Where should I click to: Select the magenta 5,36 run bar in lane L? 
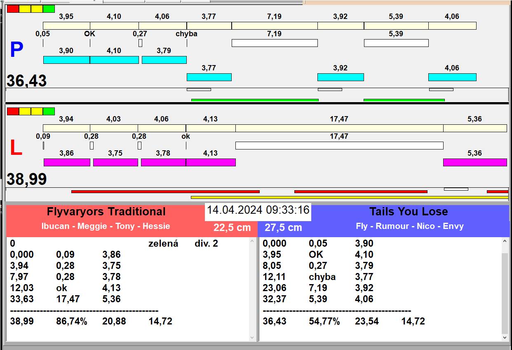475,162
